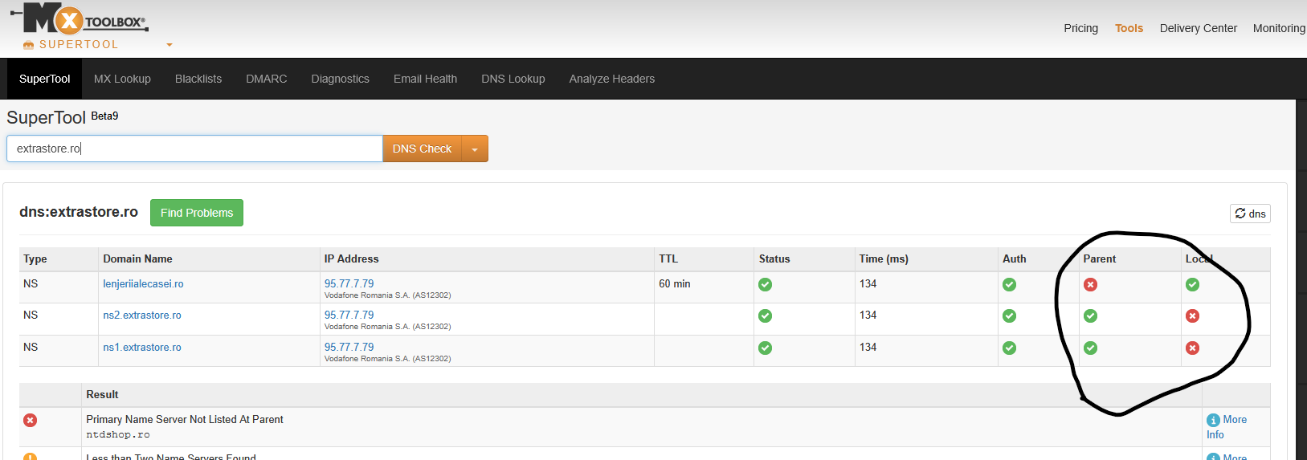Click the domain input field with extrastore.ro
The height and width of the screenshot is (460, 1307).
(x=194, y=149)
